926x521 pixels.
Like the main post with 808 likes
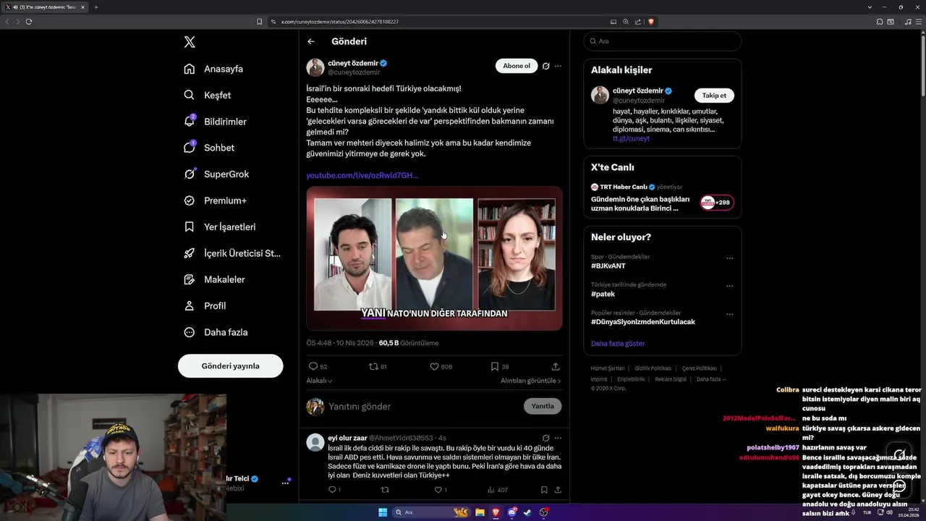(x=434, y=367)
